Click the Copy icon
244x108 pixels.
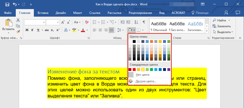coord(18,26)
